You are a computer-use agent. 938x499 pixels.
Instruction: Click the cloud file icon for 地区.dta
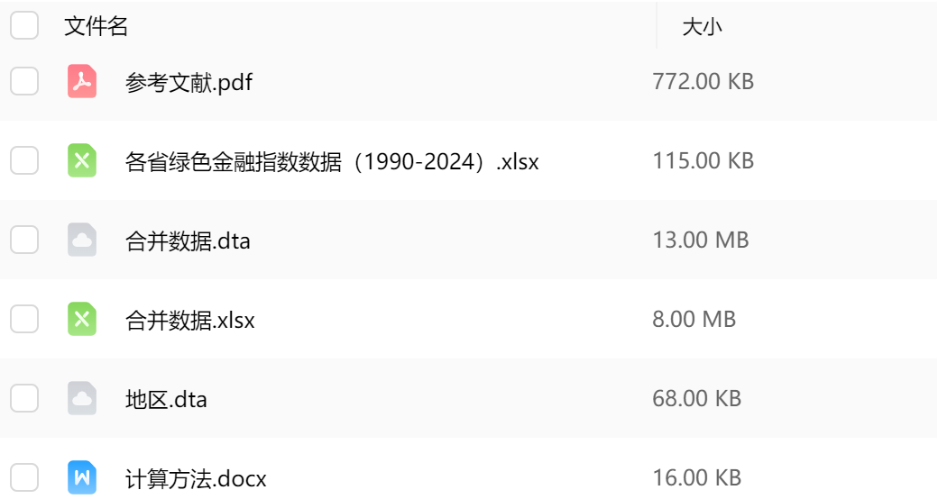click(82, 398)
